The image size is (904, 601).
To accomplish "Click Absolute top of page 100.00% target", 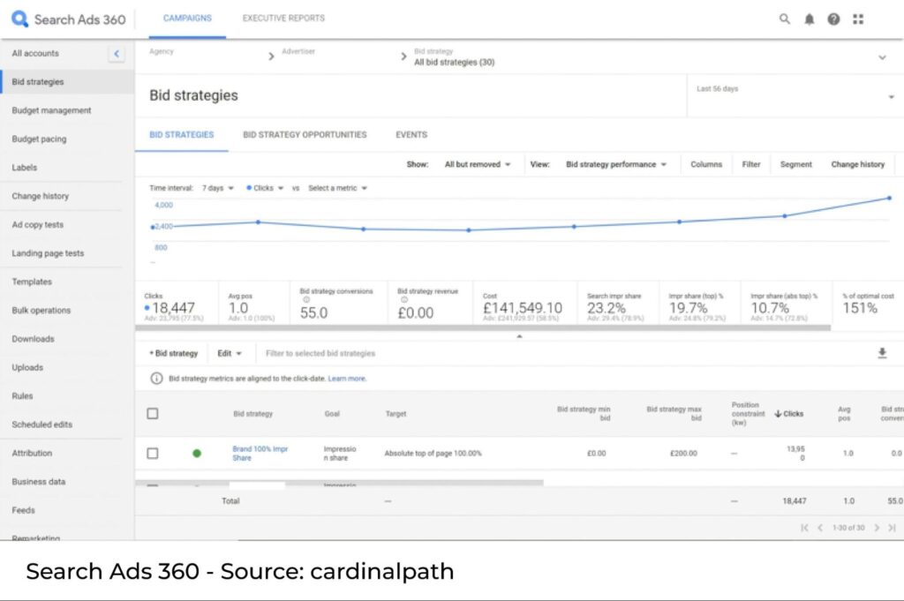I will coord(433,454).
